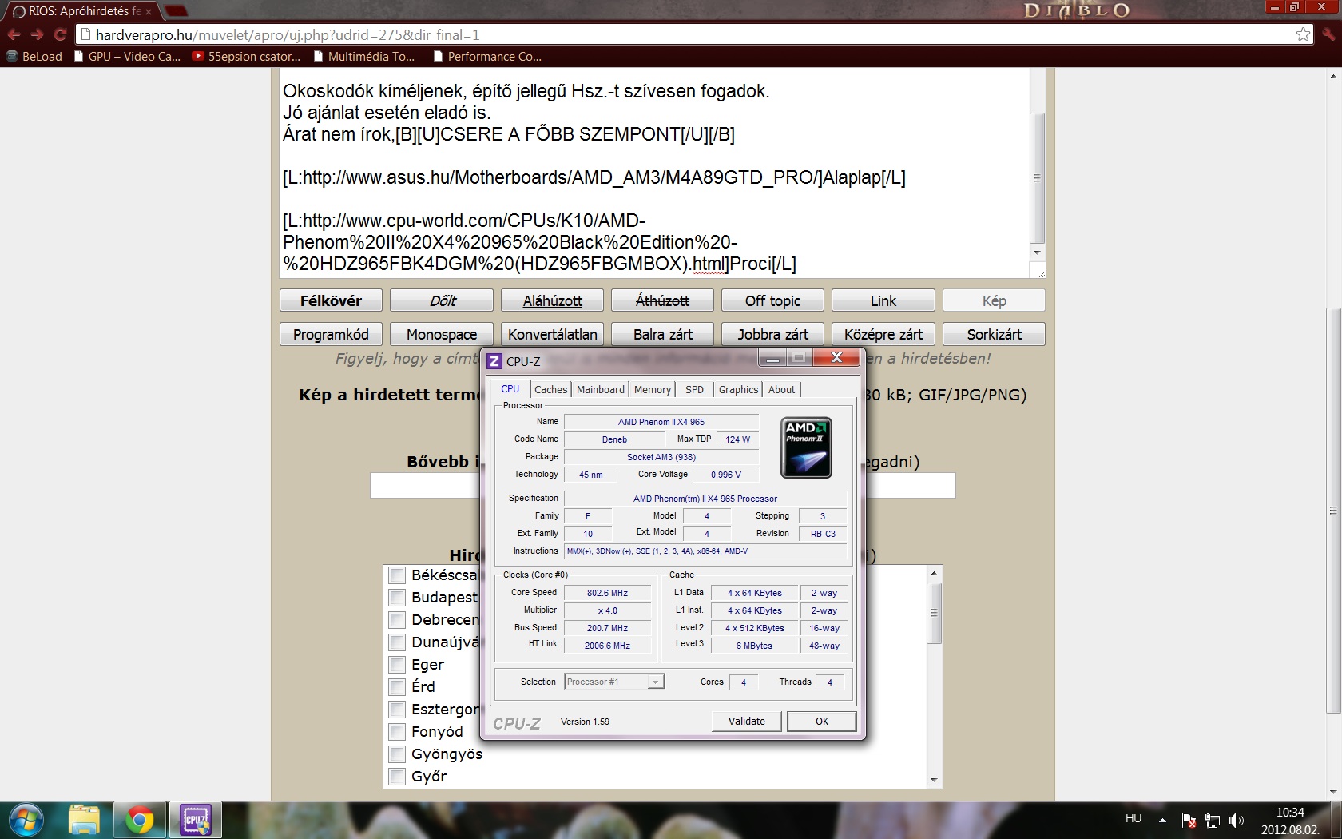Viewport: 1342px width, 839px height.
Task: Expand the Processor #1 selection dropdown
Action: 655,682
